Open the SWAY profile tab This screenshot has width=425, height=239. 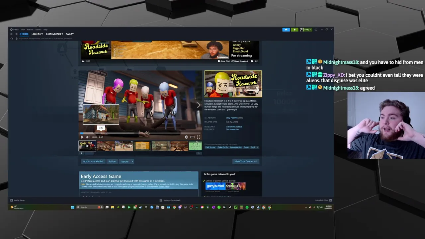tap(70, 34)
